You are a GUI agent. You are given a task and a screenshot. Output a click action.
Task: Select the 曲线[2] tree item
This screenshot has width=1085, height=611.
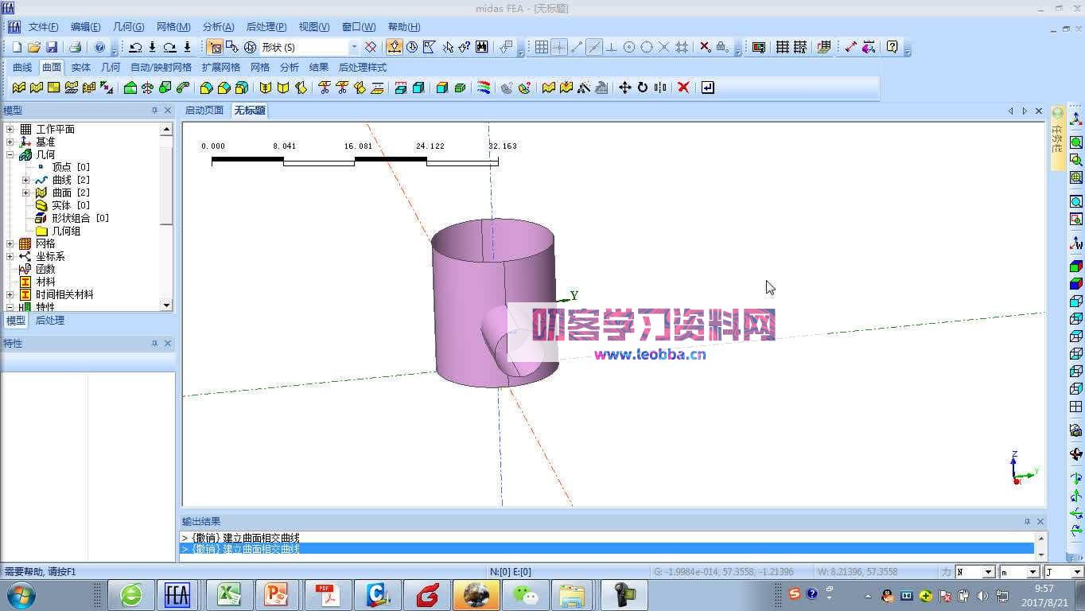[x=68, y=179]
